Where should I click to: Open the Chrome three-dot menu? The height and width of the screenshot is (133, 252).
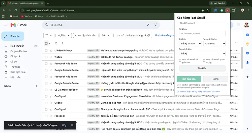248,10
